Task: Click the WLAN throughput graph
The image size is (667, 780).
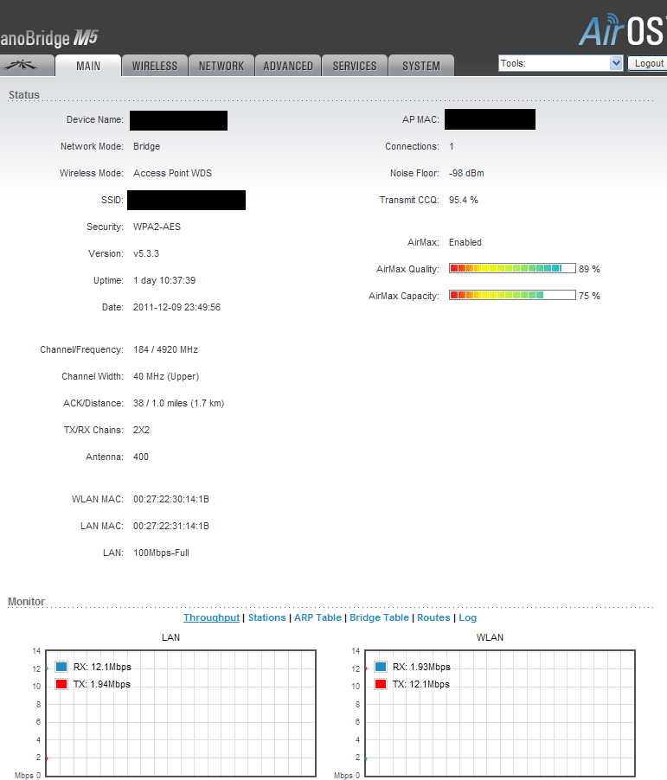Action: click(500, 713)
